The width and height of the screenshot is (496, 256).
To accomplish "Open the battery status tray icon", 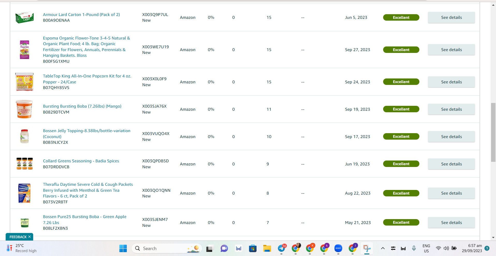I will (x=454, y=248).
